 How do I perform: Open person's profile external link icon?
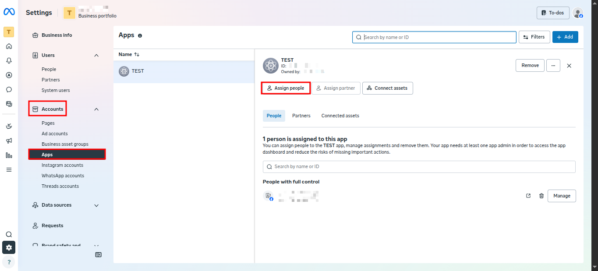click(528, 196)
